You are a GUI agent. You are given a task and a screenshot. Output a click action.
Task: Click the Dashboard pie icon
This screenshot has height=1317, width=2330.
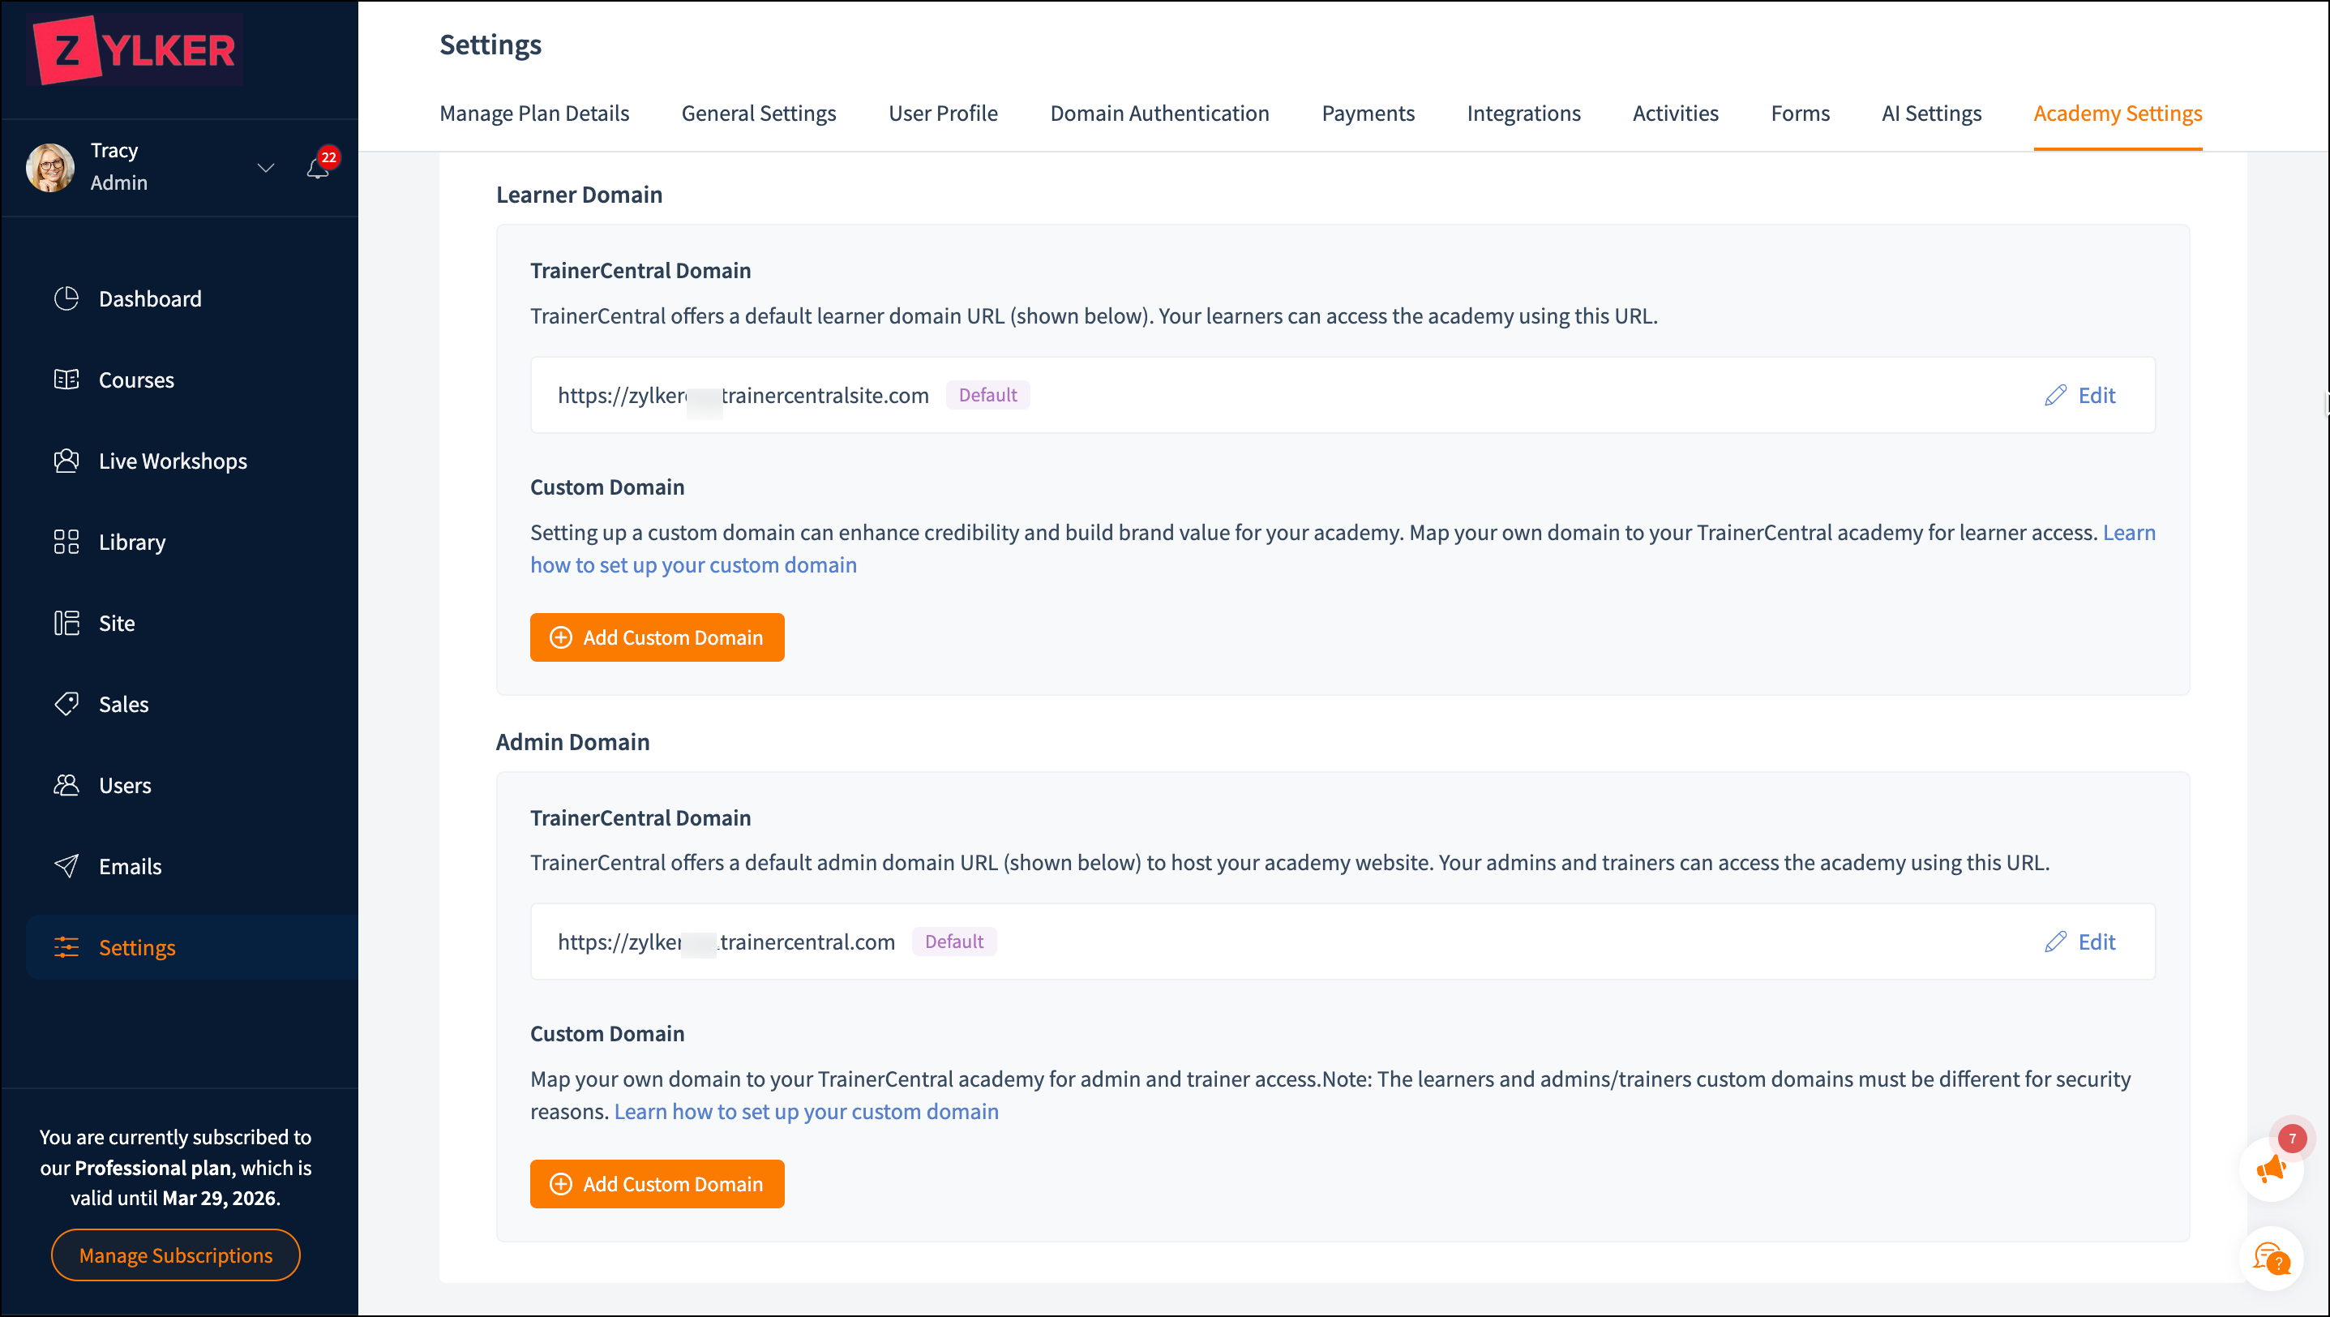66,298
